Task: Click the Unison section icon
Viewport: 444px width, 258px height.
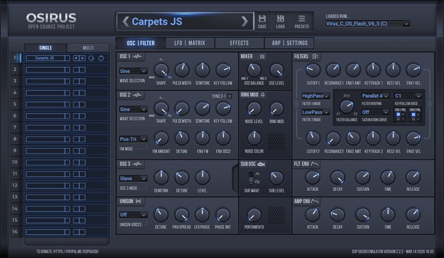Action: (138, 201)
